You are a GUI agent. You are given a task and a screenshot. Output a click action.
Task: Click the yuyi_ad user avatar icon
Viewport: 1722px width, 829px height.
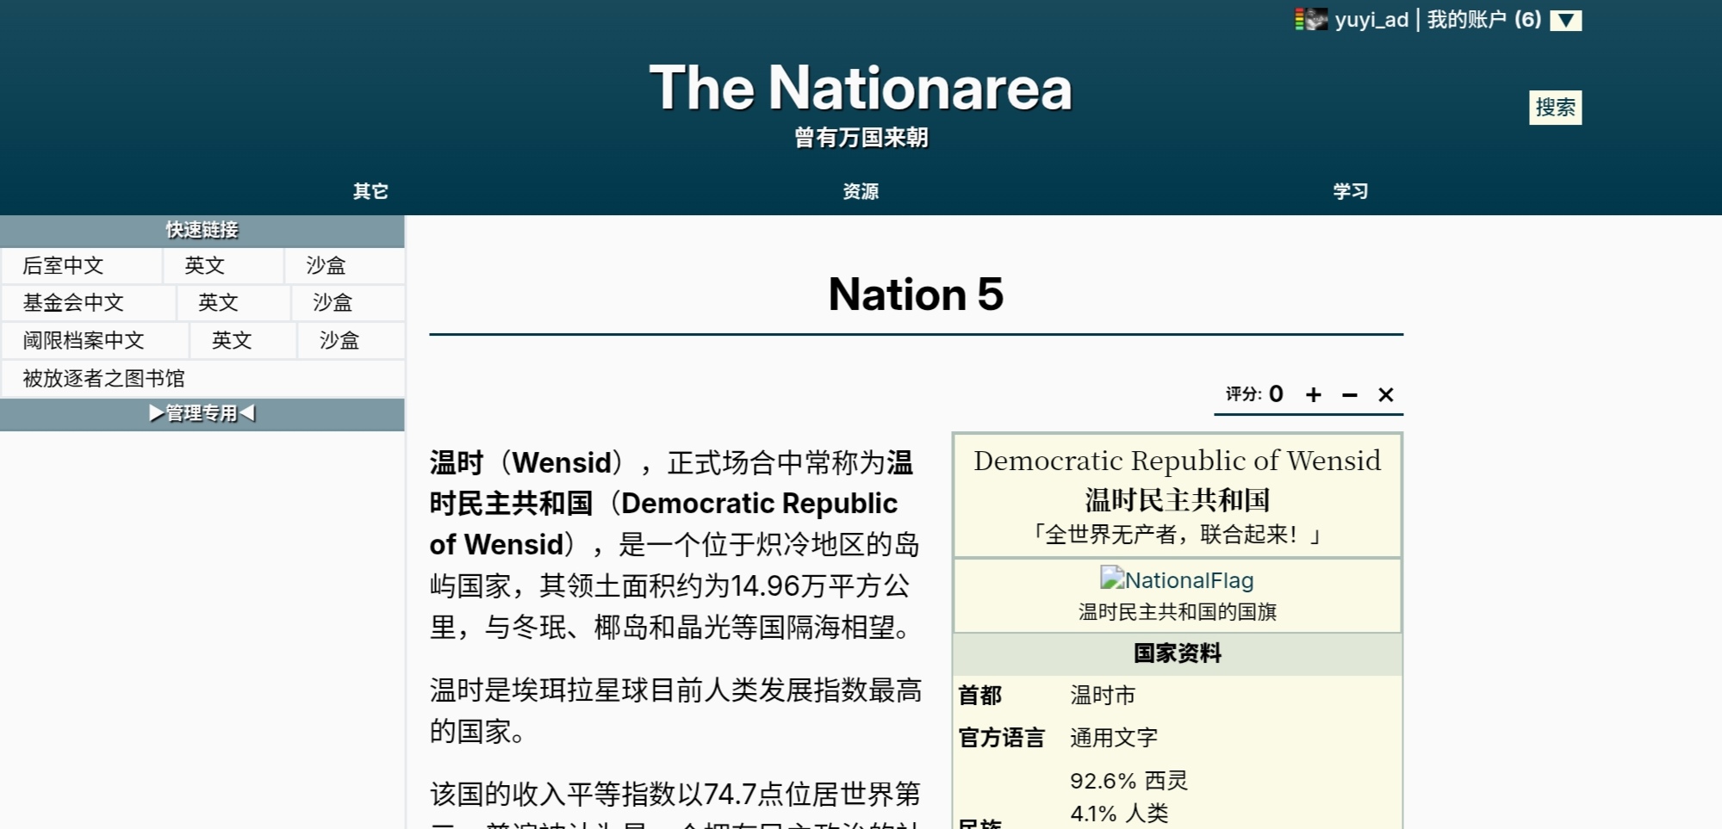tap(1311, 19)
